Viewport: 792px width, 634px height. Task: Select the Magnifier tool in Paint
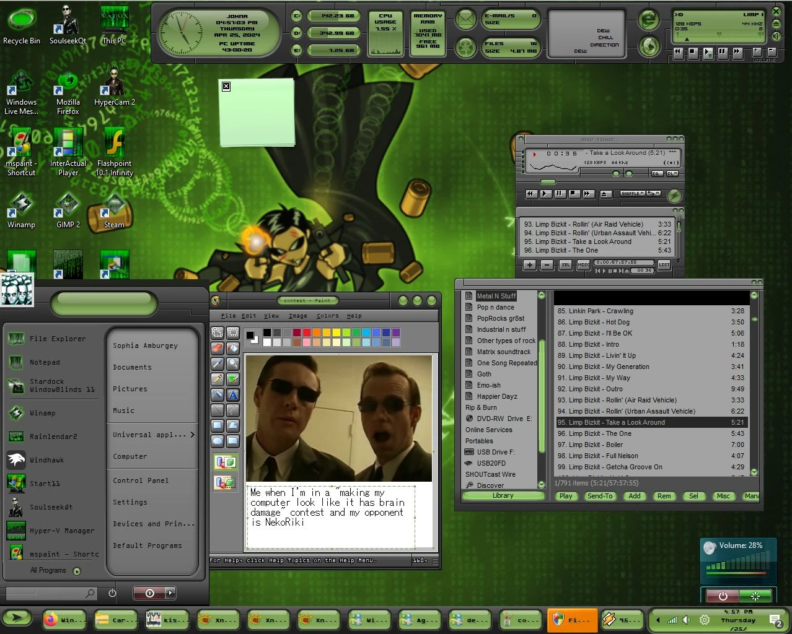click(x=232, y=364)
